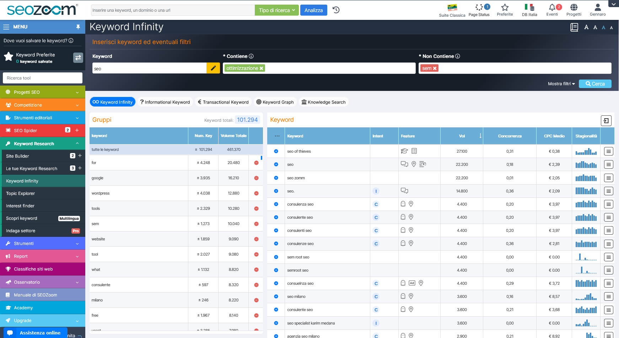Open Topic Explorer in the sidebar
Screen dimensions: 619x338
(21, 193)
